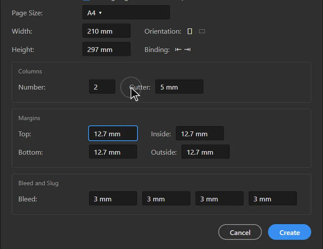The width and height of the screenshot is (323, 249).
Task: Click the fourth Bleed field
Action: click(273, 199)
